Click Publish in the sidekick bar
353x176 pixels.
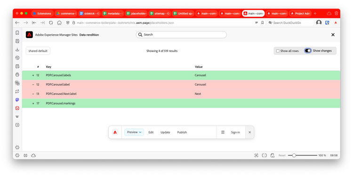click(182, 132)
